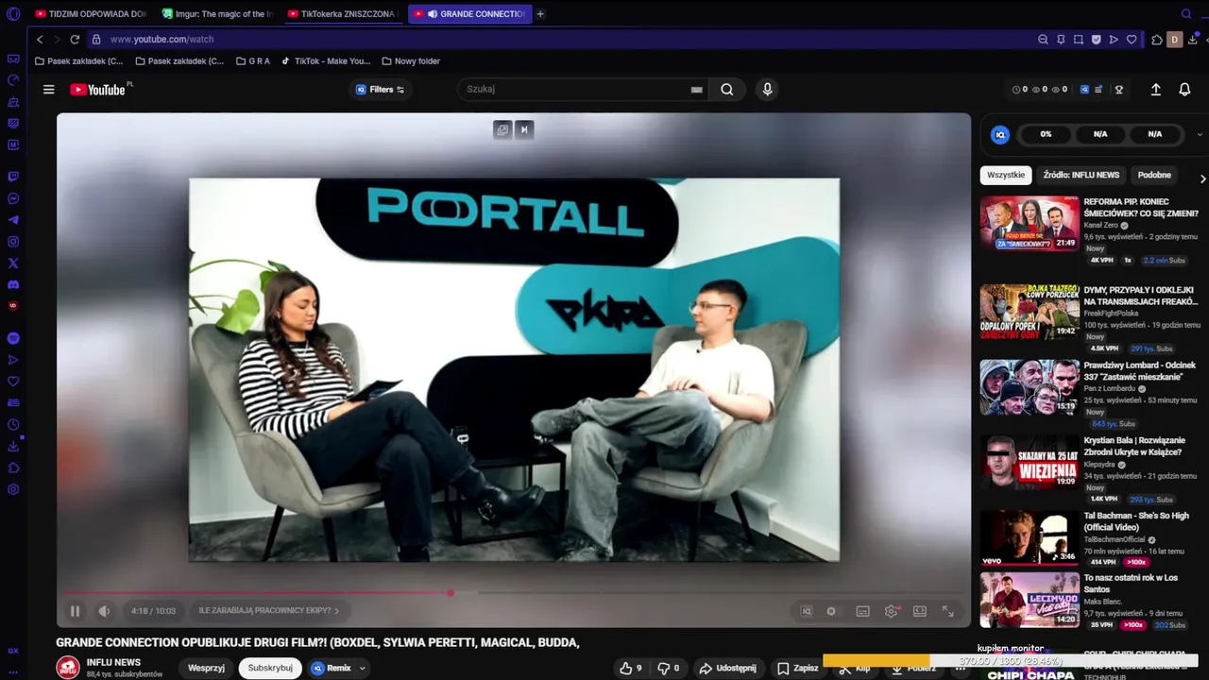1209x680 pixels.
Task: Open YouTube notifications bell
Action: (1184, 90)
